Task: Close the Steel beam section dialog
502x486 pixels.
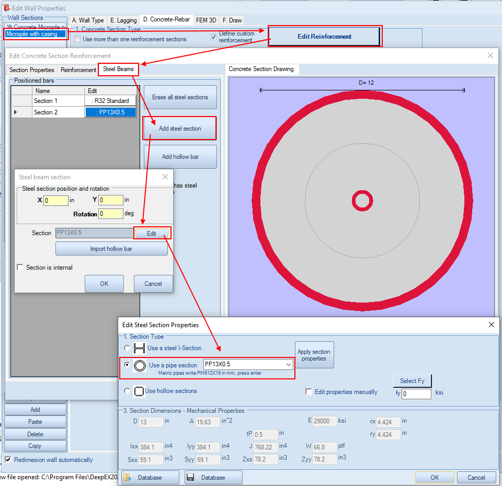Action: tap(165, 177)
